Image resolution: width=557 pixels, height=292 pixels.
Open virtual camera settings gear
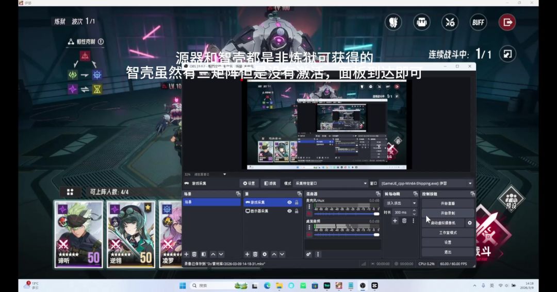470,223
